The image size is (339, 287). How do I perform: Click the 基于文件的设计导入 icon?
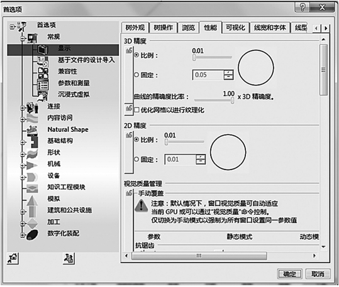43,61
